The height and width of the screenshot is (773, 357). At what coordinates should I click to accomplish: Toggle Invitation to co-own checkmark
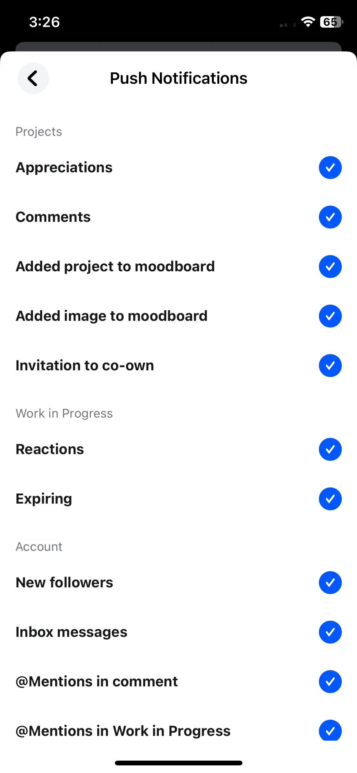coord(330,366)
